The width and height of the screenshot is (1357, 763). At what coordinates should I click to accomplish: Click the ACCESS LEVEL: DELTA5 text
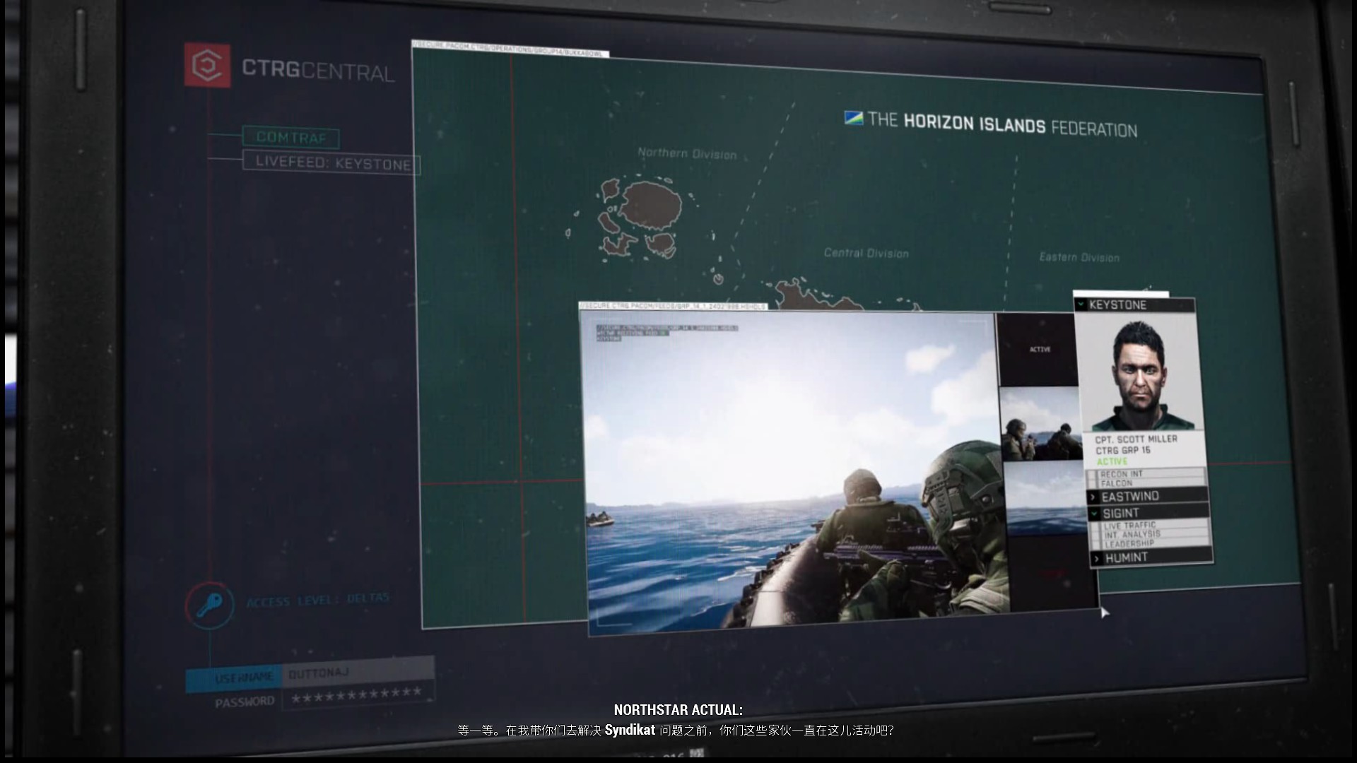(317, 600)
